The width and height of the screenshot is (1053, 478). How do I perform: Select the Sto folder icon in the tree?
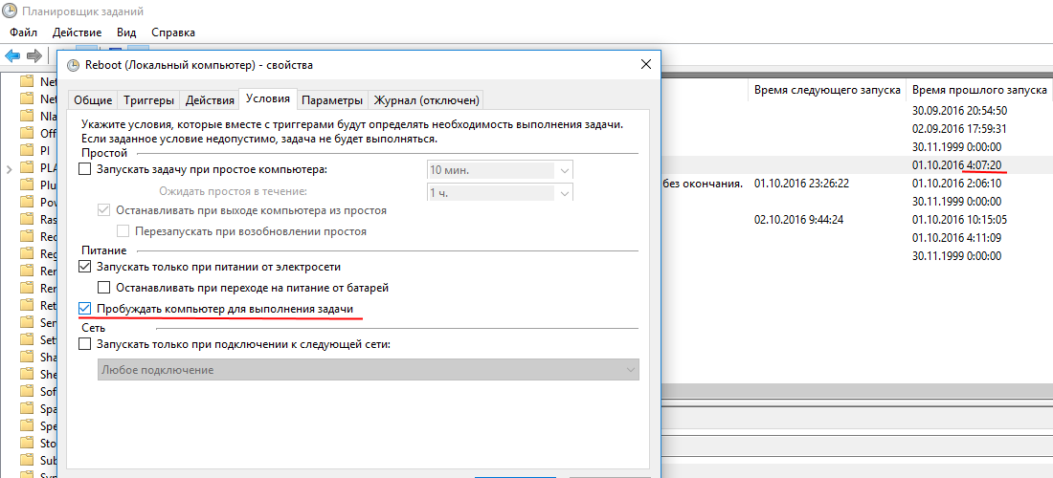coord(27,443)
